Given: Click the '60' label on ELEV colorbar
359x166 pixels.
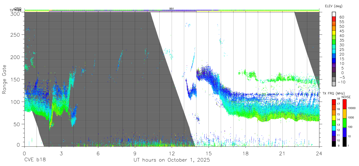Looking at the screenshot, I should pyautogui.click(x=341, y=17).
